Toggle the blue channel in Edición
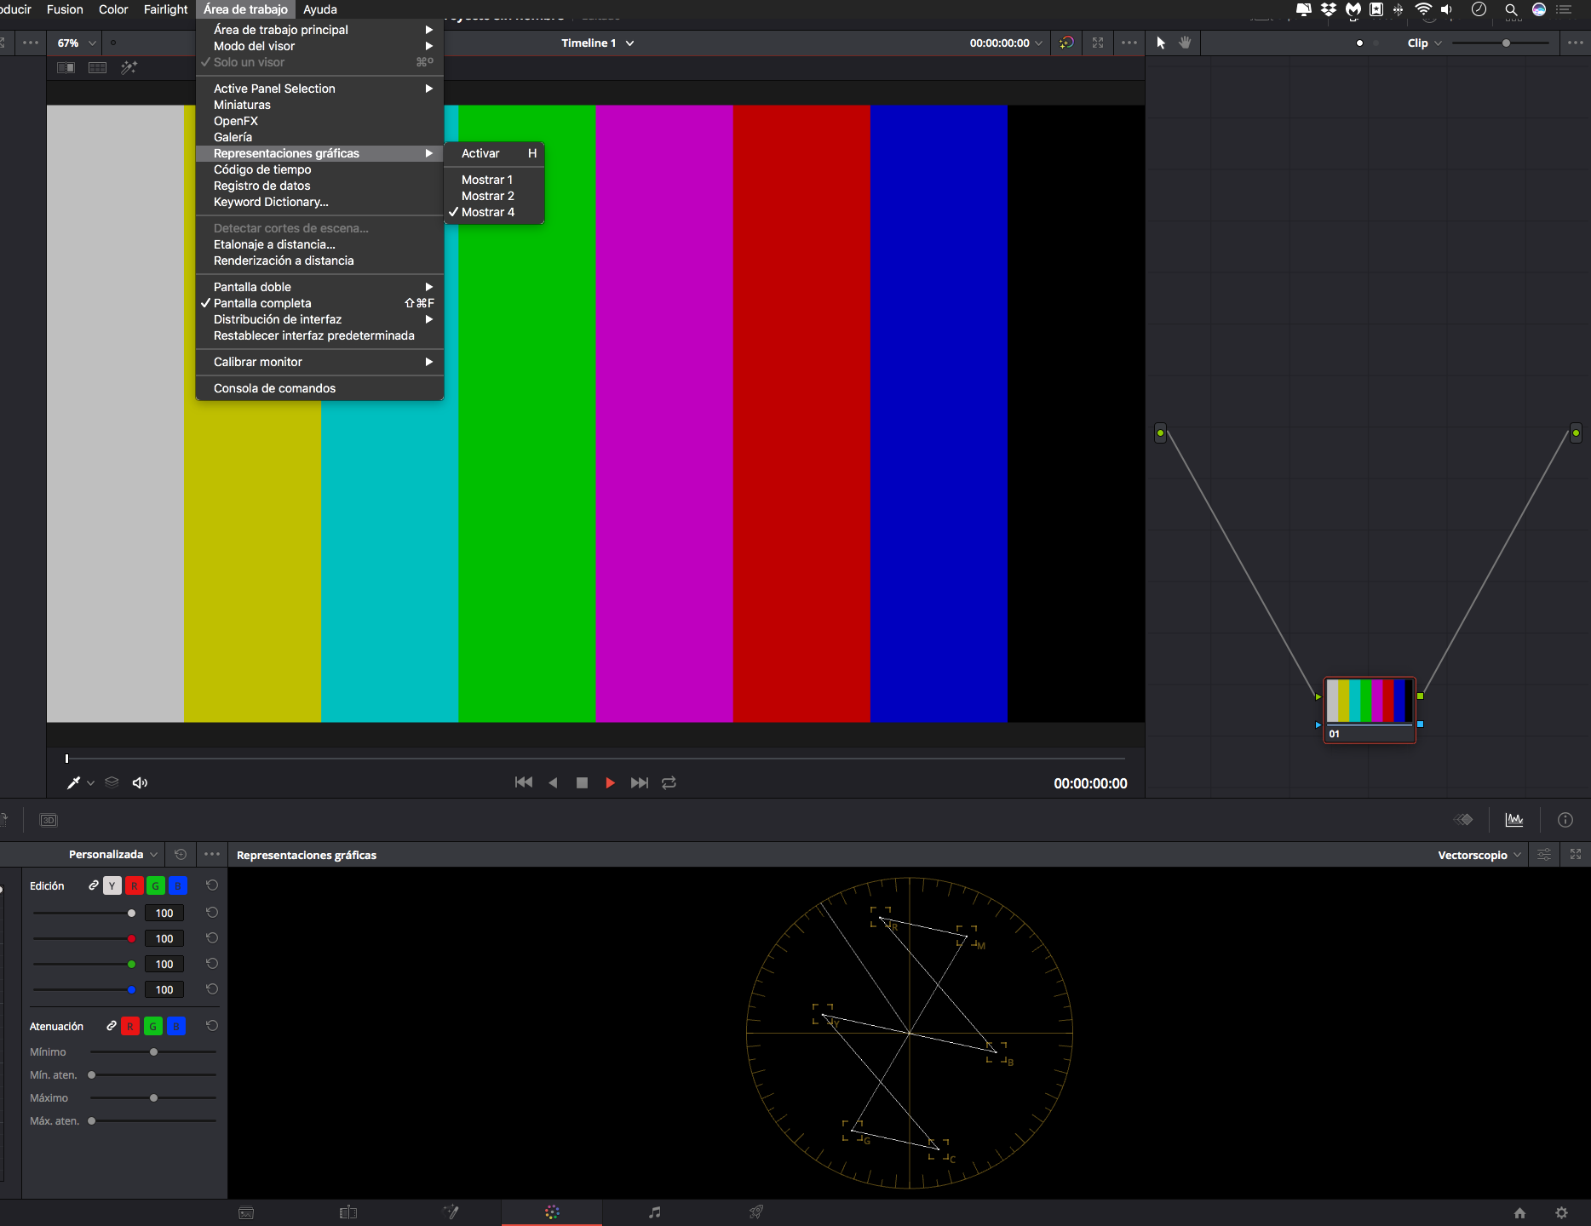Image resolution: width=1591 pixels, height=1226 pixels. click(177, 885)
